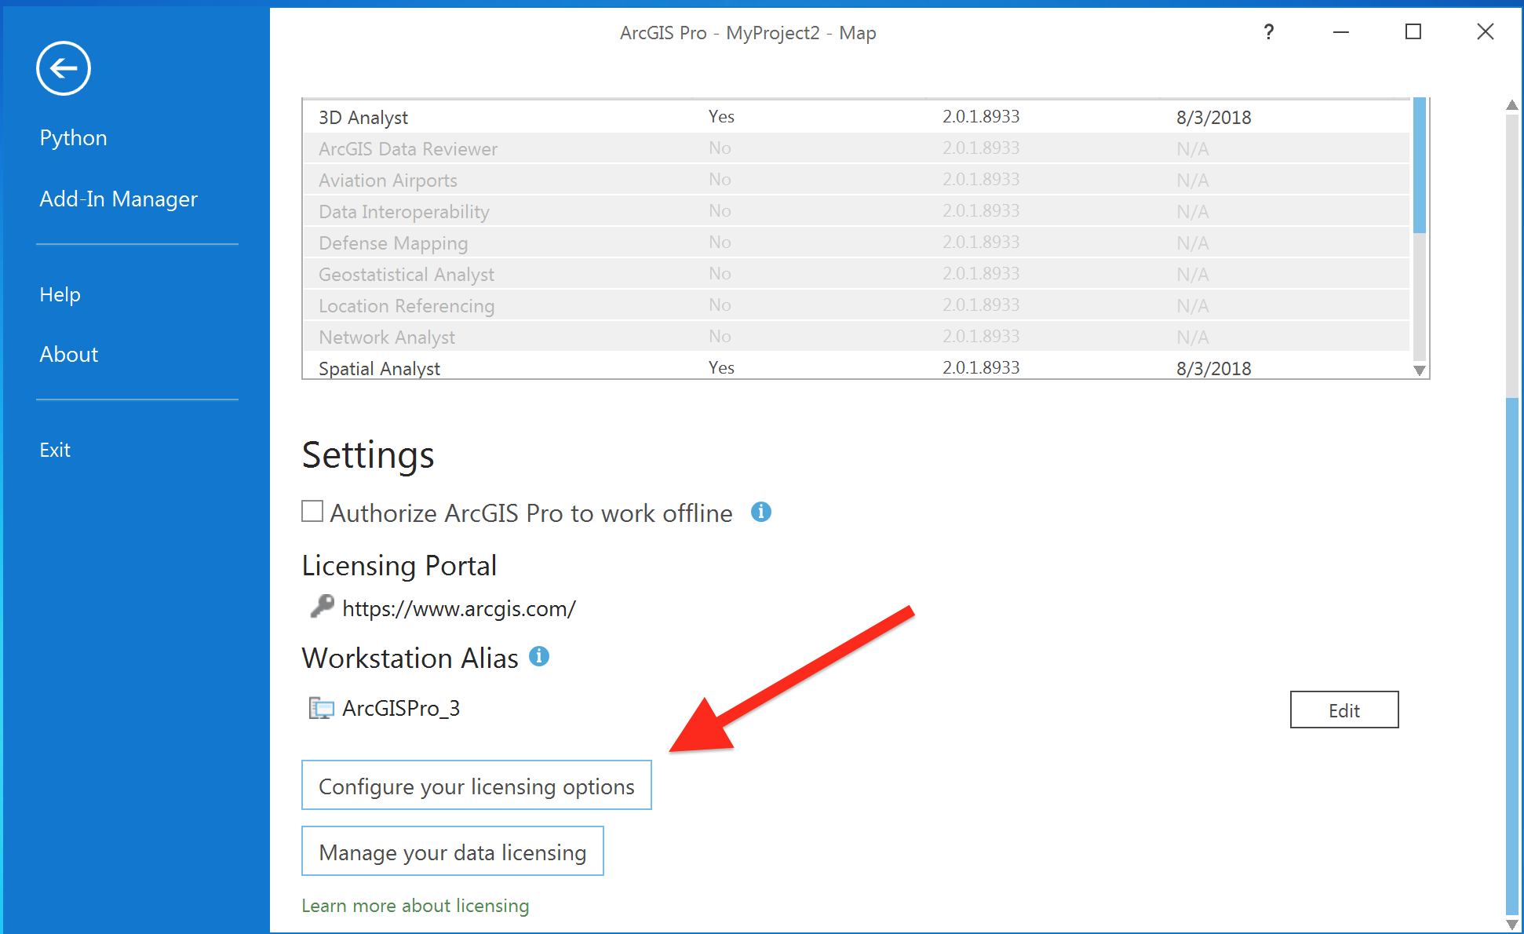Click info icon beside offline authorization
Screen dimensions: 1524x934
click(x=760, y=512)
